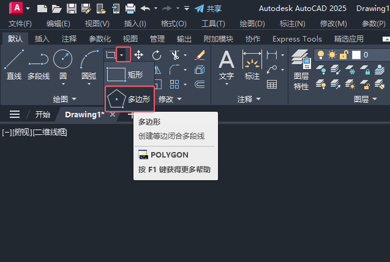Close the Drawing1 tab
Viewport: 390px width, 262px height.
point(113,114)
